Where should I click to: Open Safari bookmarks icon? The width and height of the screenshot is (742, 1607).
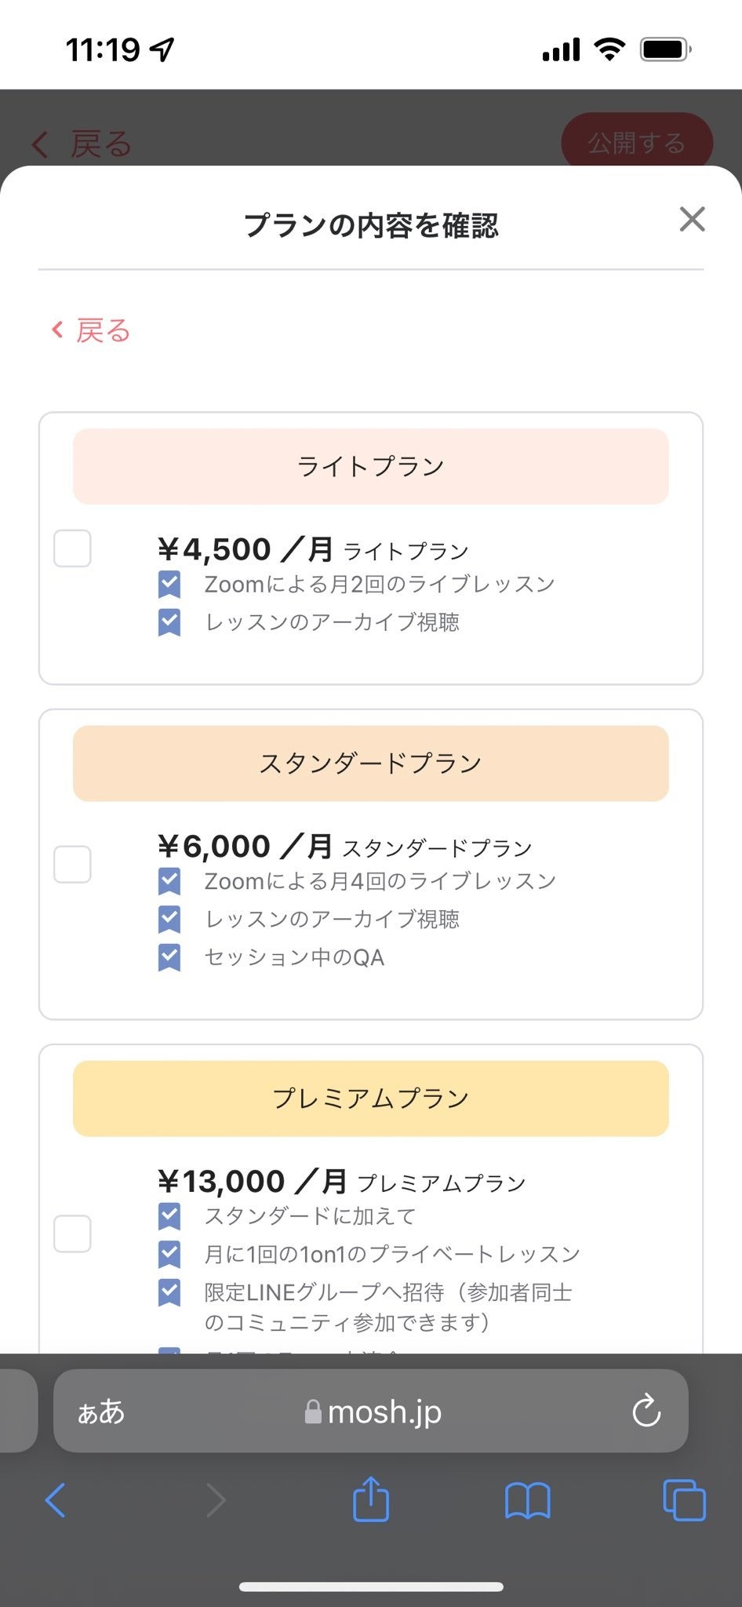point(527,1500)
